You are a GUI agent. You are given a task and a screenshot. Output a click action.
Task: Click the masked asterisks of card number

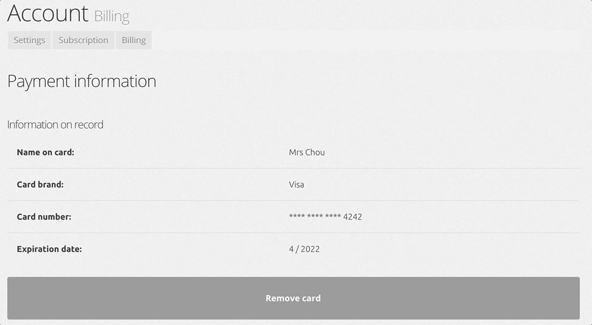[315, 216]
